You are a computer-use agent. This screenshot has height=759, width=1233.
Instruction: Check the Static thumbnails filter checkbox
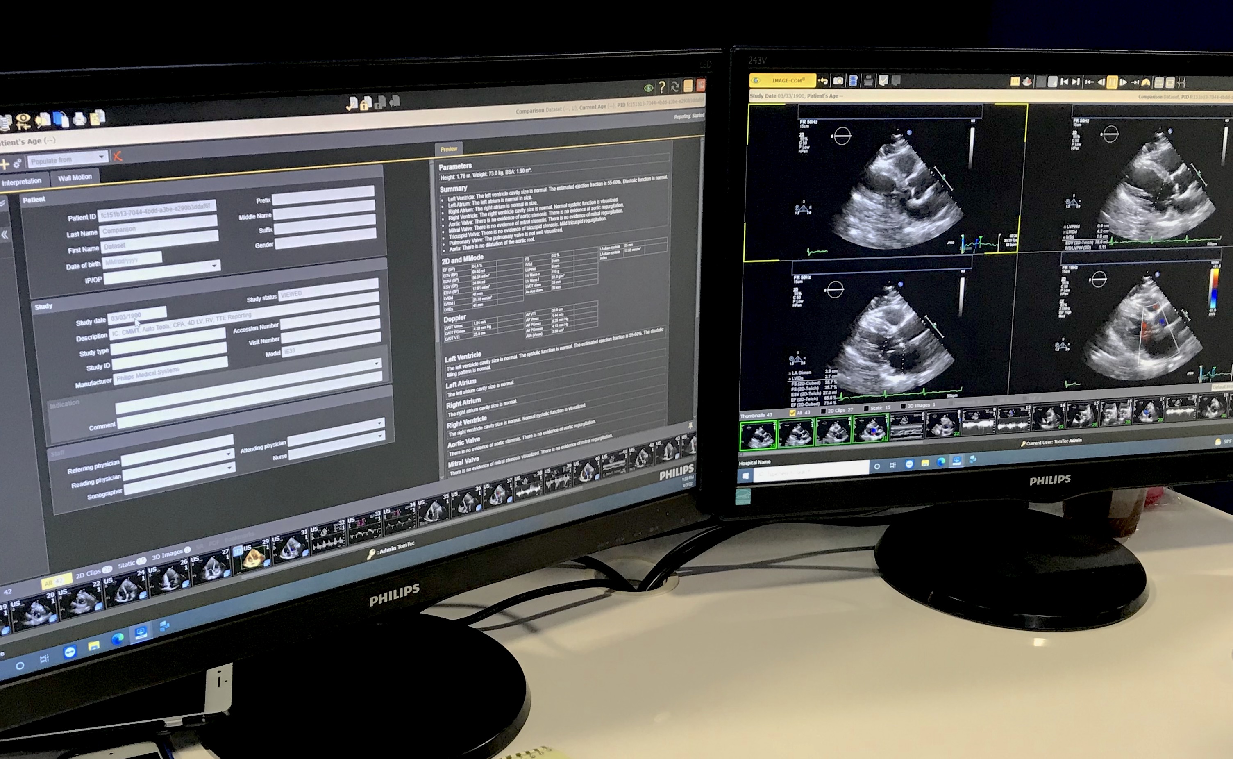[866, 408]
